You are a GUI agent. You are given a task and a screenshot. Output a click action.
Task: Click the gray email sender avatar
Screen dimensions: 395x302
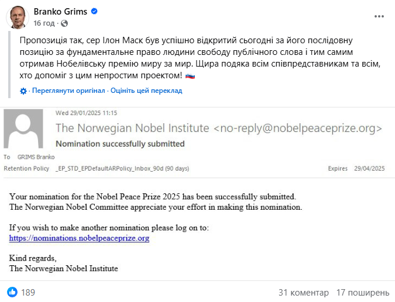click(23, 129)
